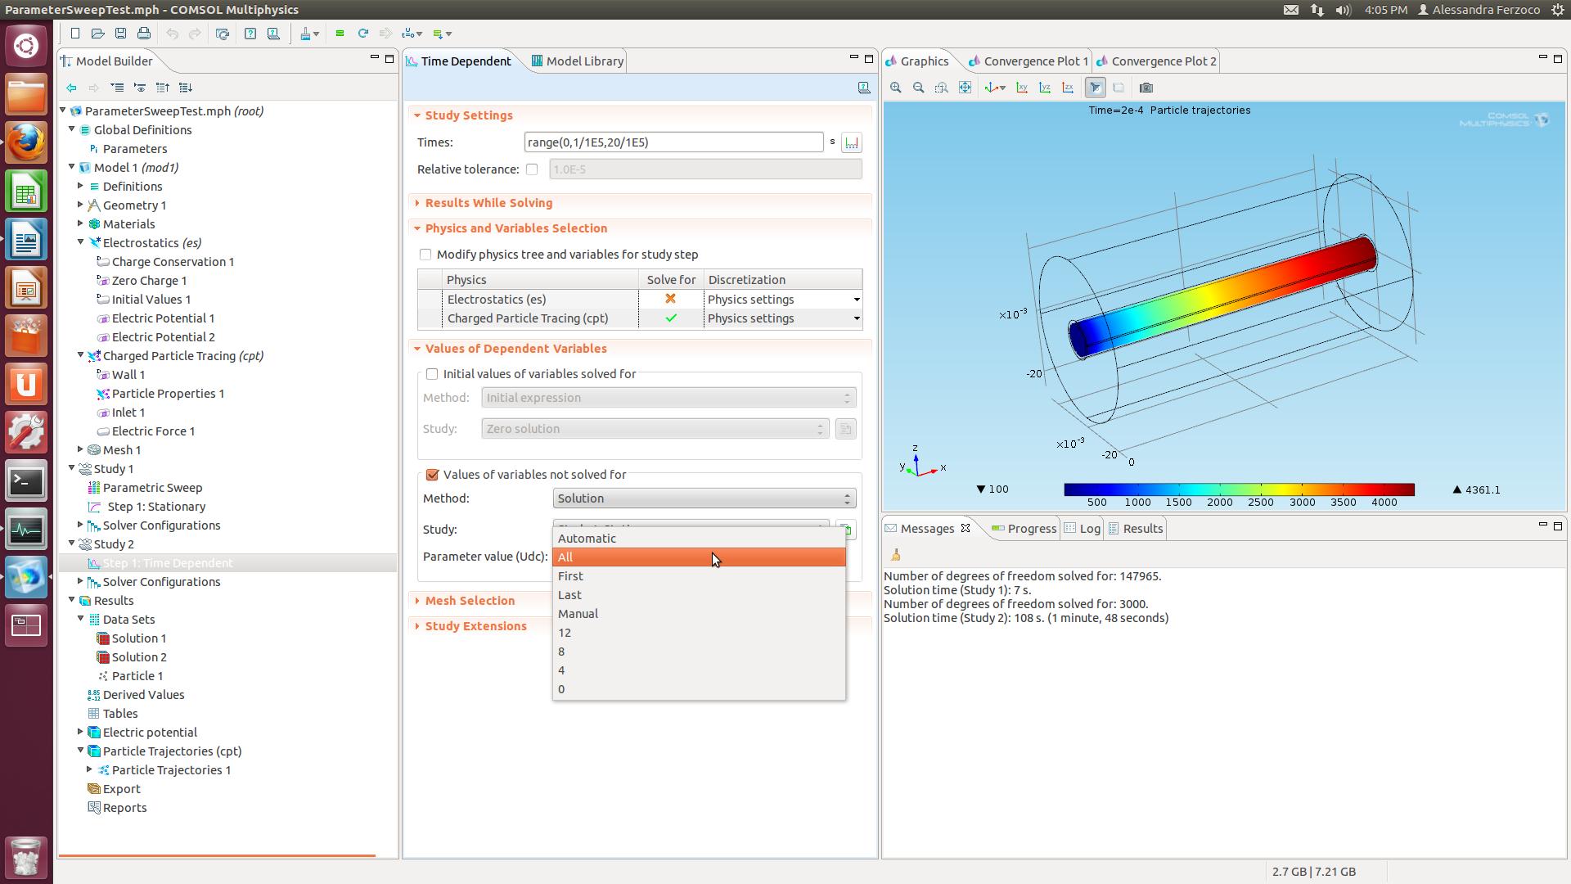Select Last in the parameter value list
1571x884 pixels.
(569, 595)
